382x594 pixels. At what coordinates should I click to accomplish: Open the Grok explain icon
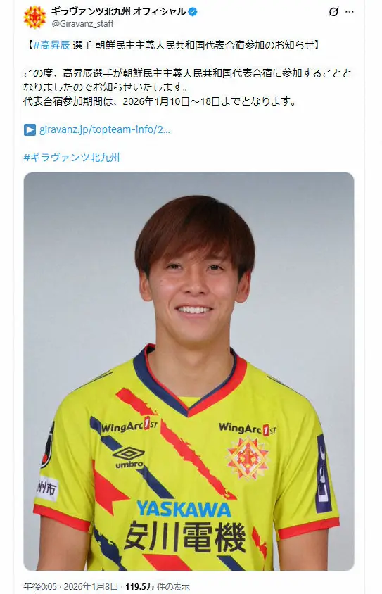click(x=333, y=12)
